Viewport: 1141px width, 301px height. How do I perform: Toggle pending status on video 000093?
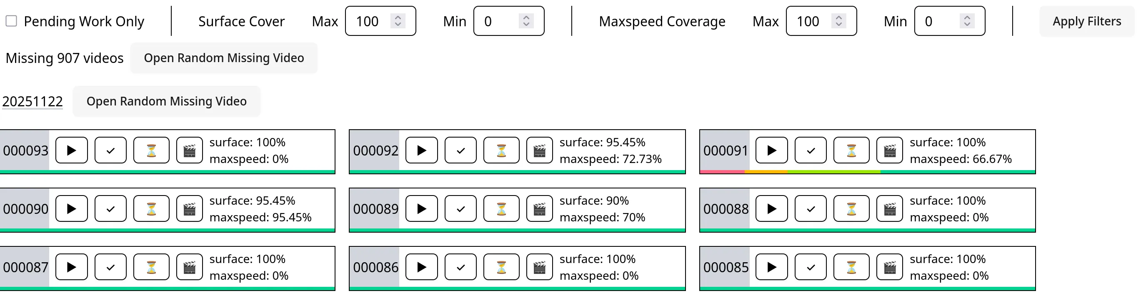click(x=151, y=150)
